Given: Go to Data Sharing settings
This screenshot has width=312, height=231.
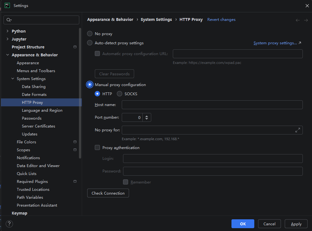Looking at the screenshot, I should coord(34,87).
